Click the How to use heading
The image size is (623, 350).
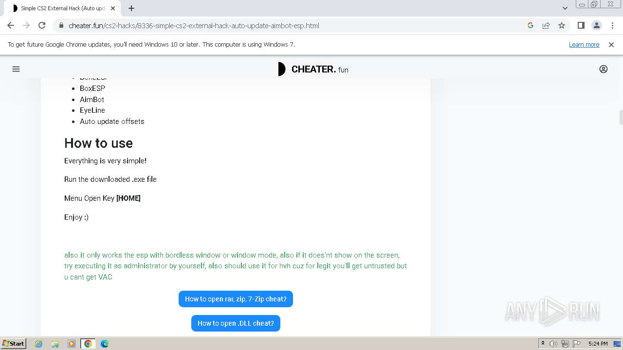[x=98, y=143]
